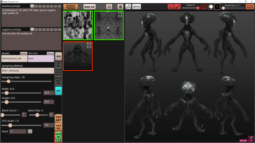
Task: Click the Stable Projectorz title bar icon
Action: click(x=1, y=1)
